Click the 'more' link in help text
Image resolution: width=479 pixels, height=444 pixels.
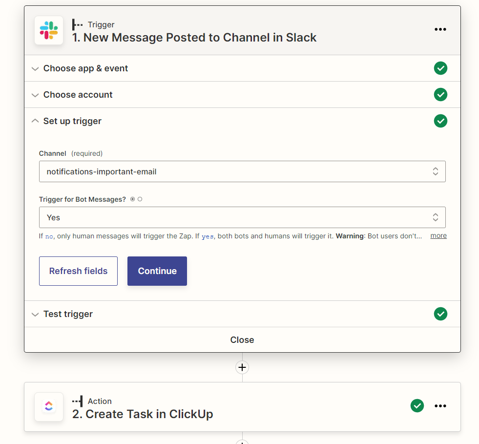coord(438,236)
